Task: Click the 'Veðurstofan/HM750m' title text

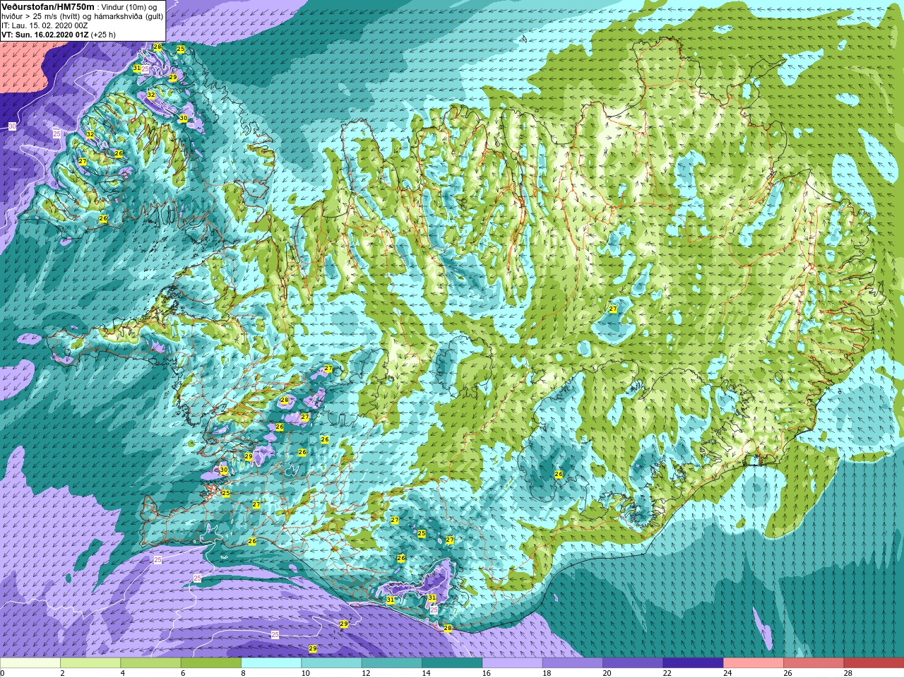Action: 47,7
